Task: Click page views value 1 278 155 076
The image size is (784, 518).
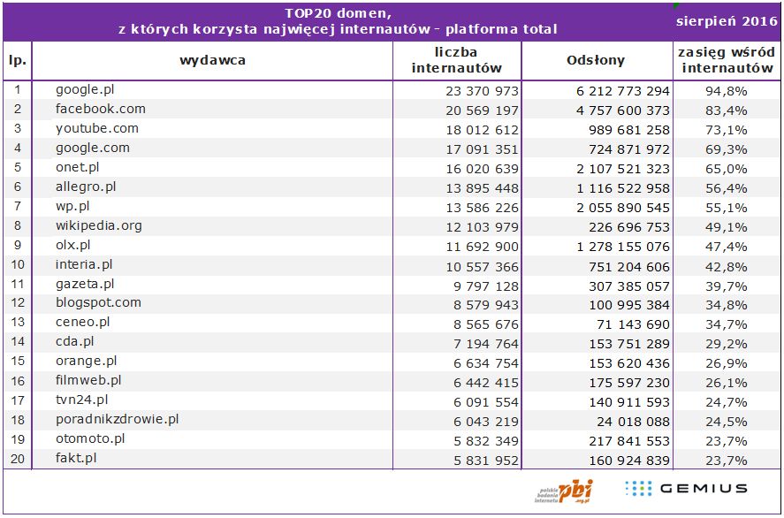Action: tap(622, 247)
